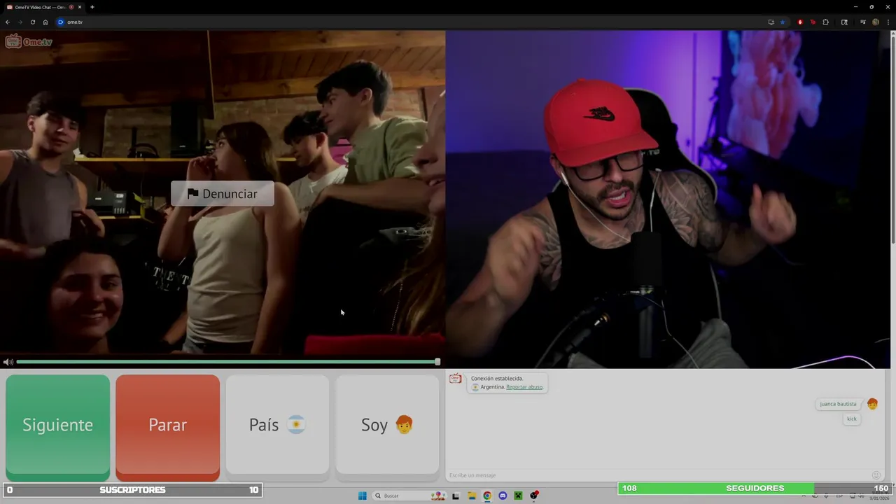Screen dimensions: 896x504
Task: Click the OmeTV logo in the video
Action: pyautogui.click(x=29, y=41)
